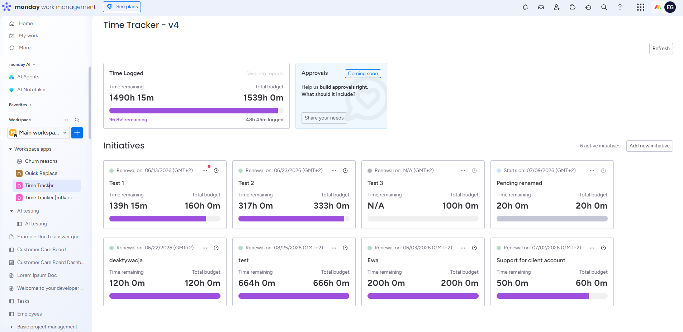Collapse the AI testing folder
The image size is (683, 332).
click(x=11, y=211)
